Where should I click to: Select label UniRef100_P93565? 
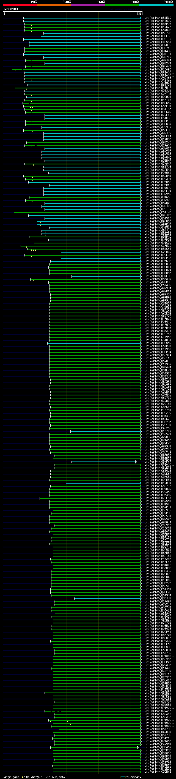158,173
